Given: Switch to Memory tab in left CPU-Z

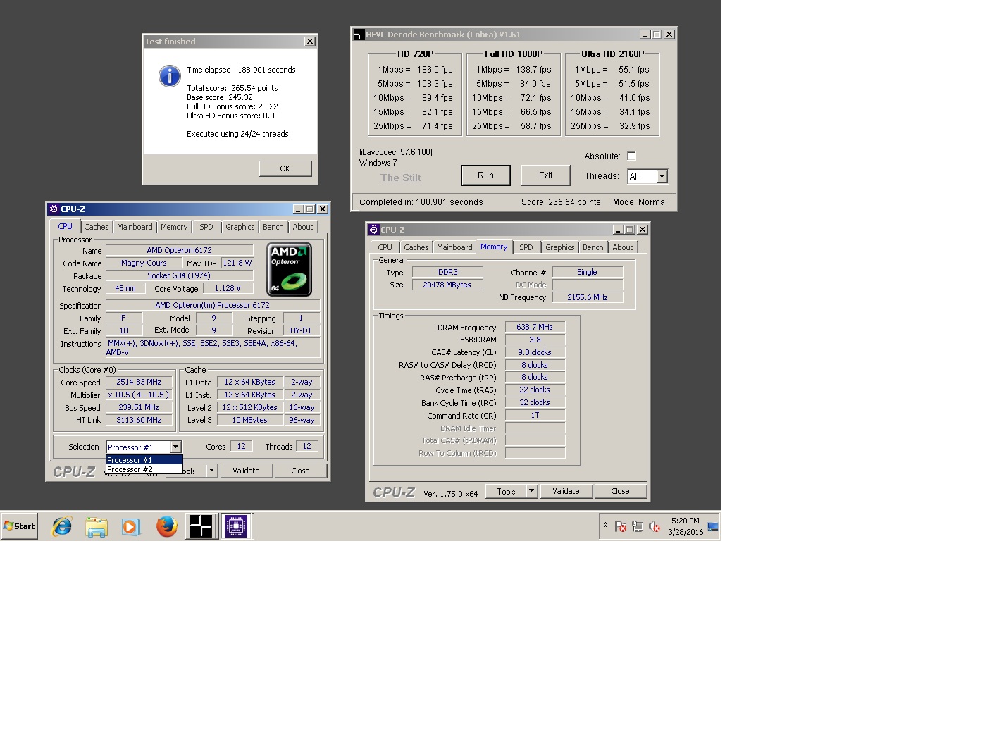Looking at the screenshot, I should coord(174,227).
